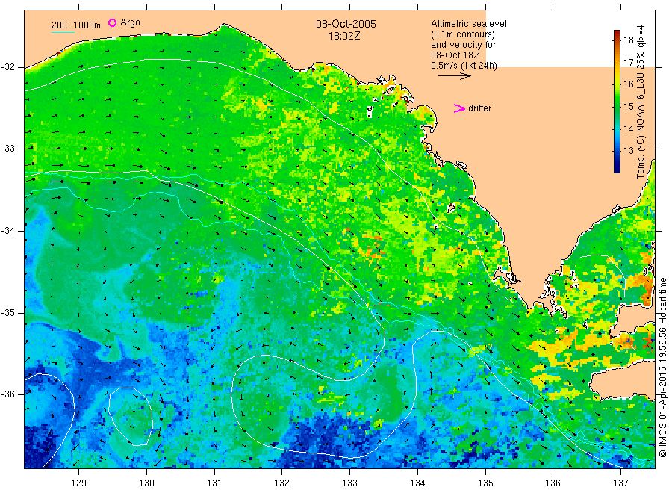Click the 17 value on color scale
Image resolution: width=672 pixels, height=493 pixels.
pyautogui.click(x=628, y=63)
